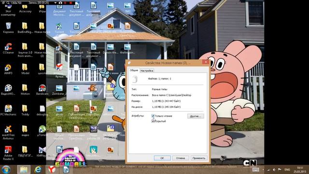
Task: Switch to the Настройка tab
Action: (147, 71)
